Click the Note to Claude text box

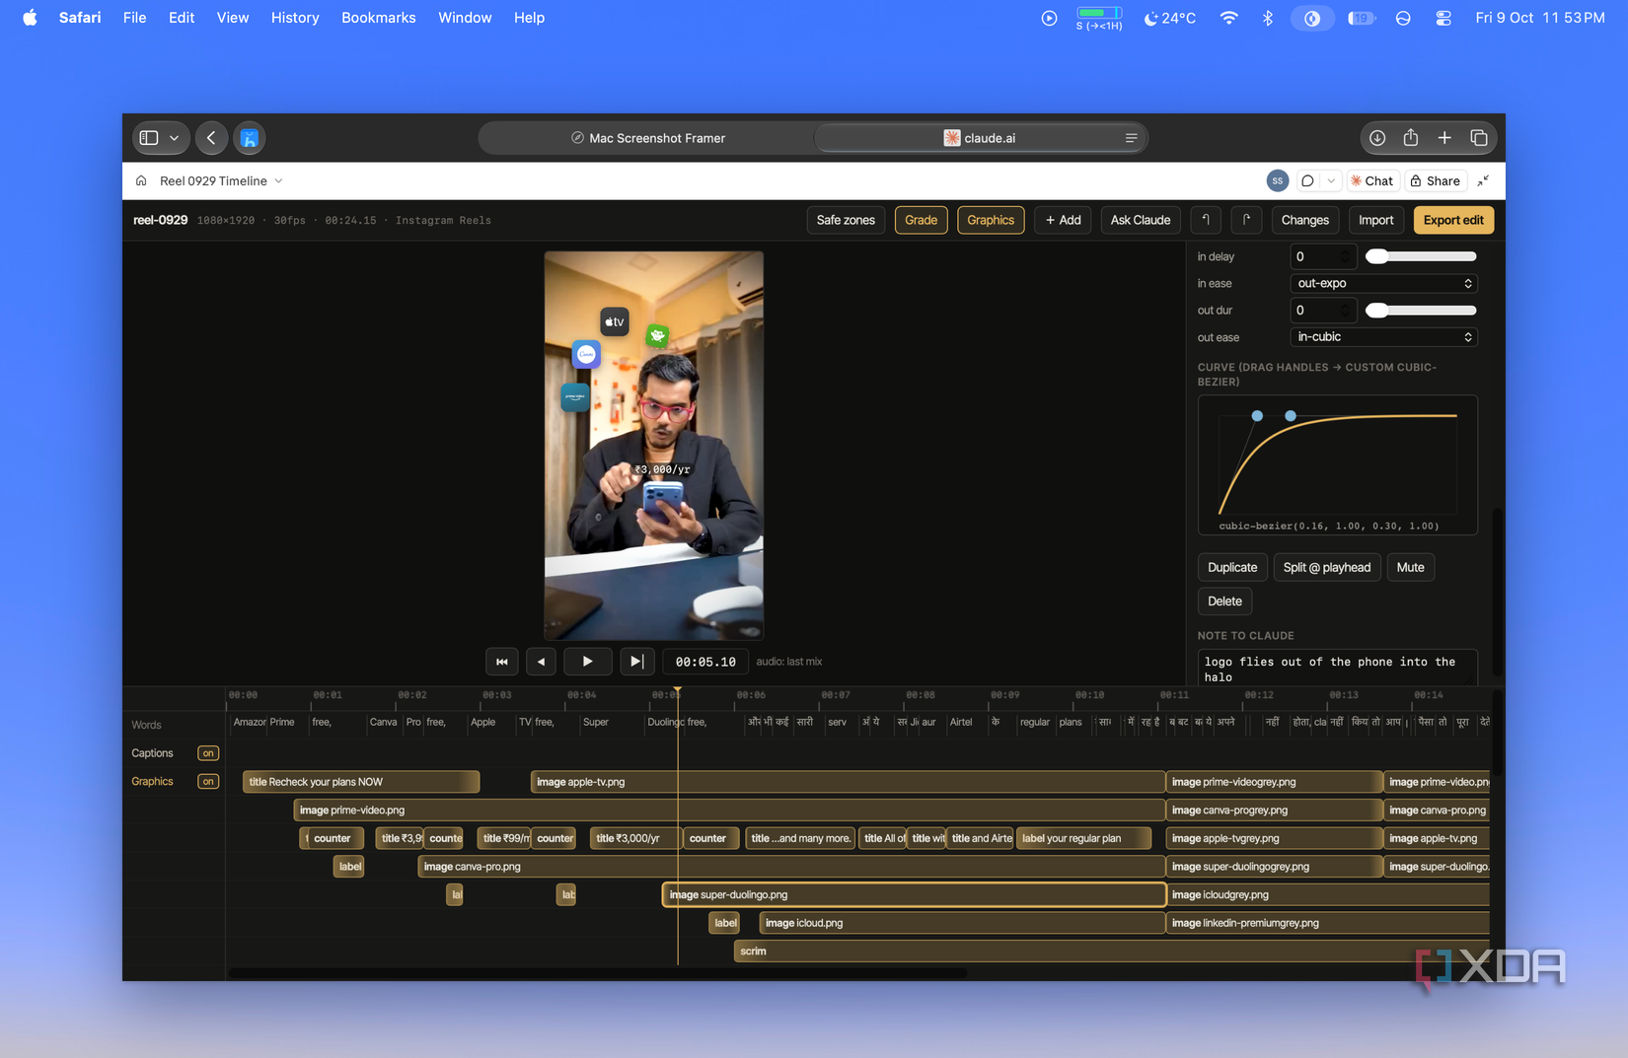(1337, 668)
